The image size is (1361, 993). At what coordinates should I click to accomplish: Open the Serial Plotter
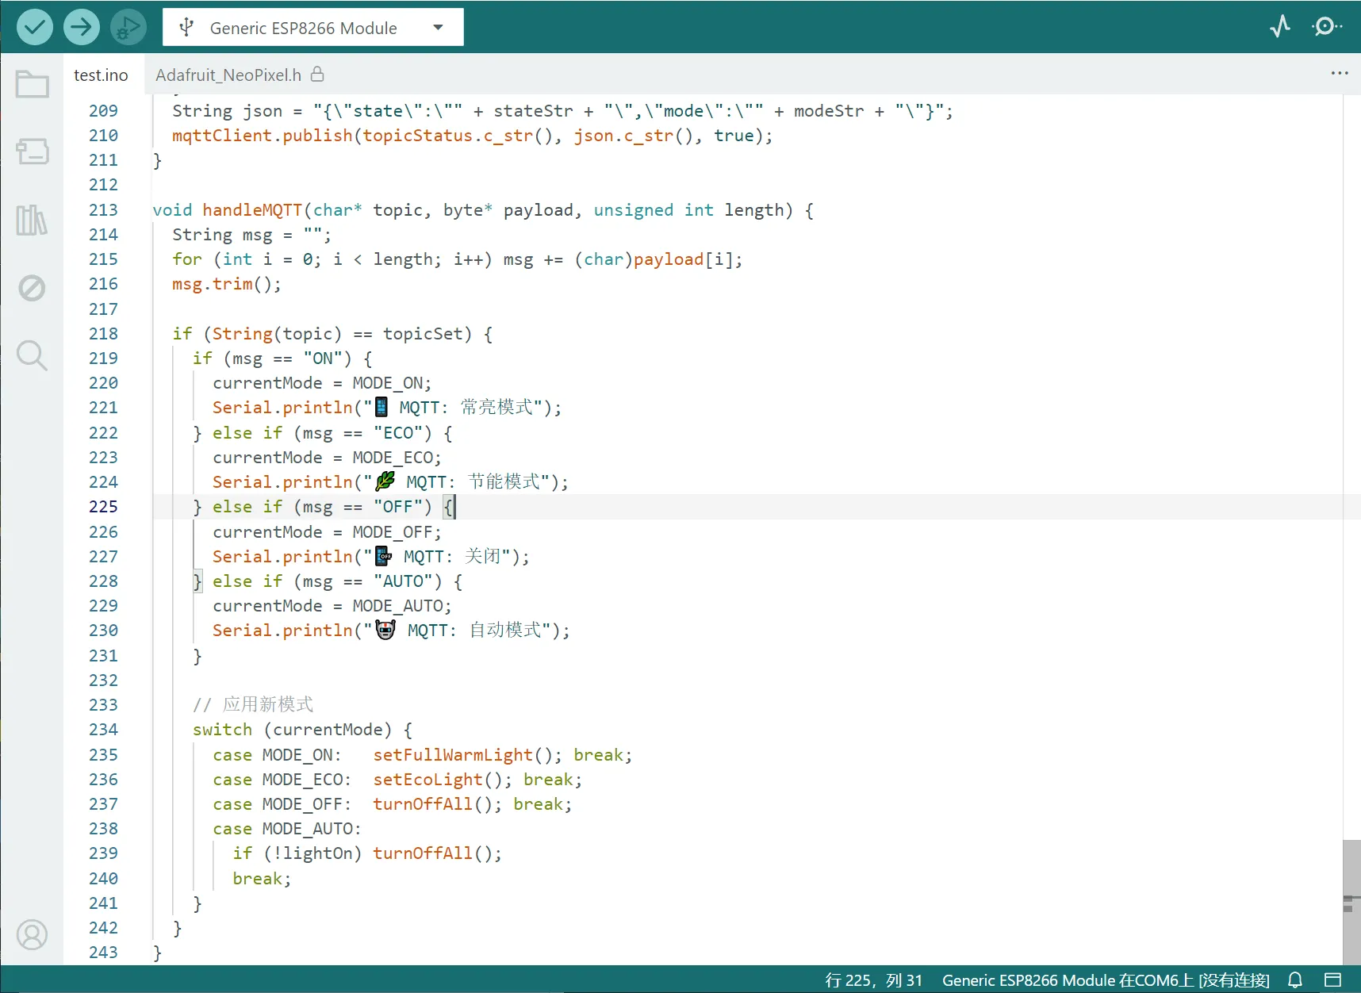pyautogui.click(x=1279, y=27)
